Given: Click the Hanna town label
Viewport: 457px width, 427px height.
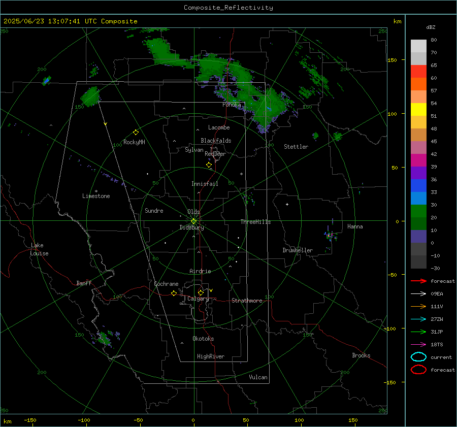Looking at the screenshot, I should click(355, 226).
